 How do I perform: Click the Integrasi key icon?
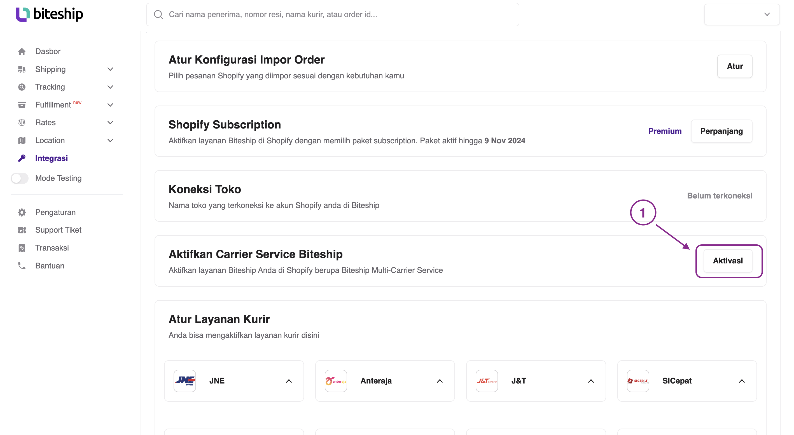pos(22,158)
